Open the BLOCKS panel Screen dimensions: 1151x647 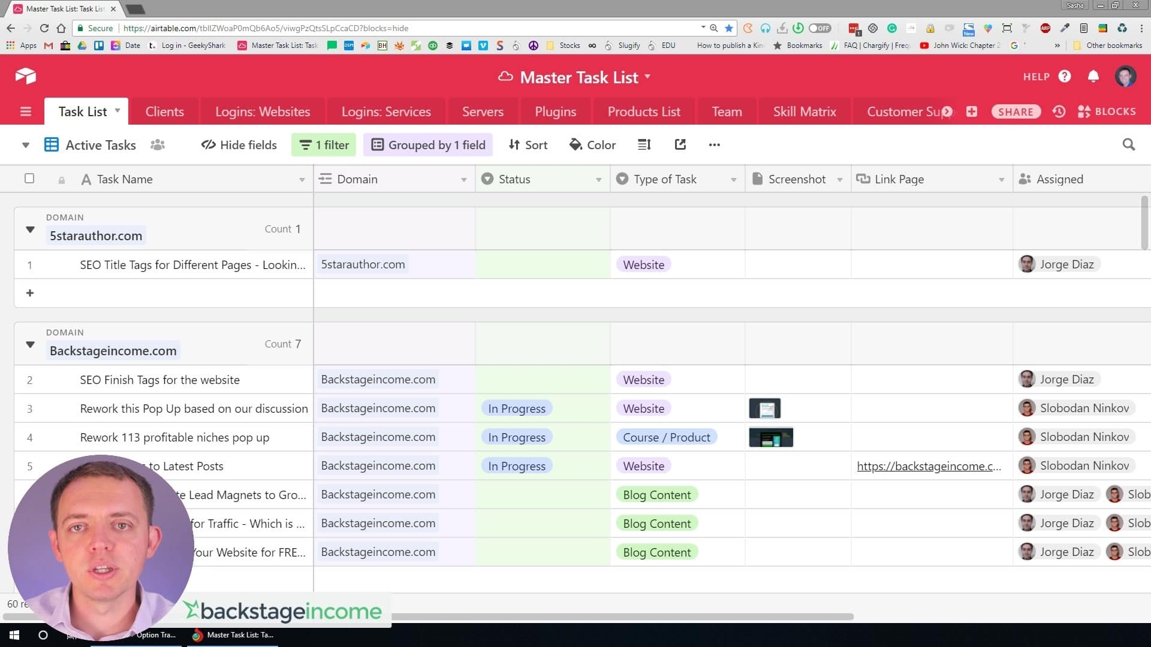click(1106, 111)
